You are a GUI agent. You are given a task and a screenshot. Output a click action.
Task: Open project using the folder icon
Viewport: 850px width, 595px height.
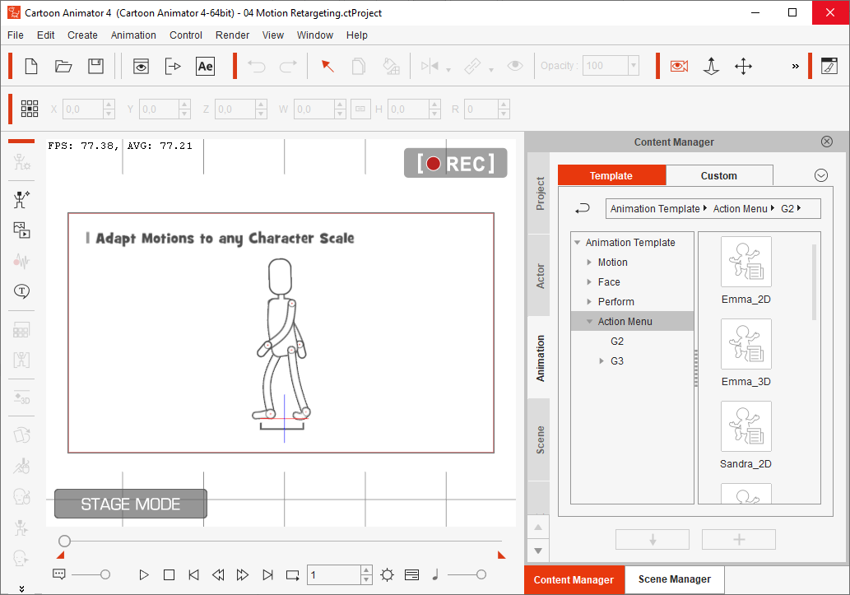pos(63,66)
